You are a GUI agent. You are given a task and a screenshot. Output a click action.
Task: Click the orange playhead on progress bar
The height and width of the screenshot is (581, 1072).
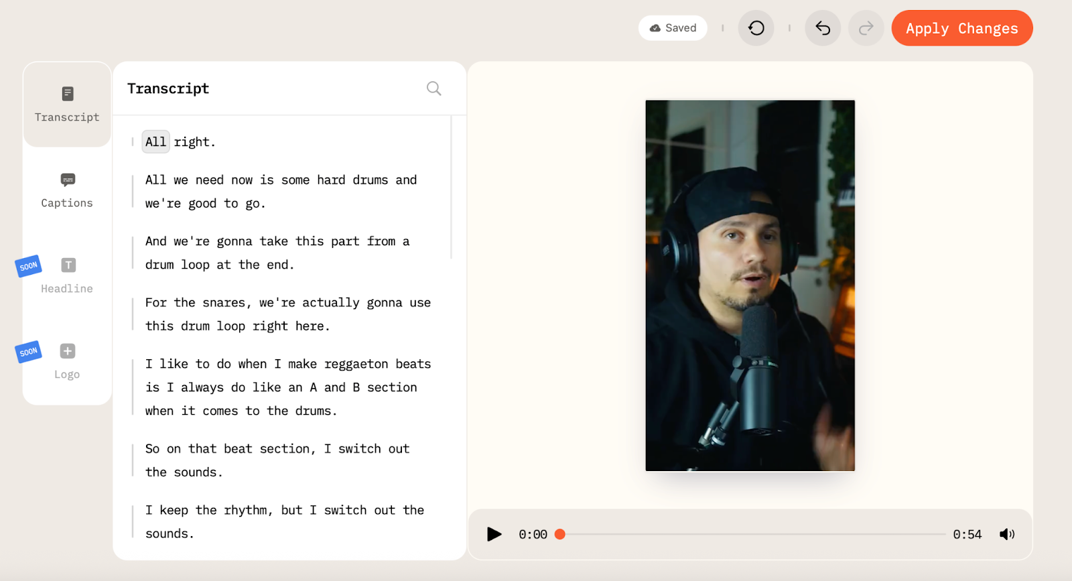[560, 534]
